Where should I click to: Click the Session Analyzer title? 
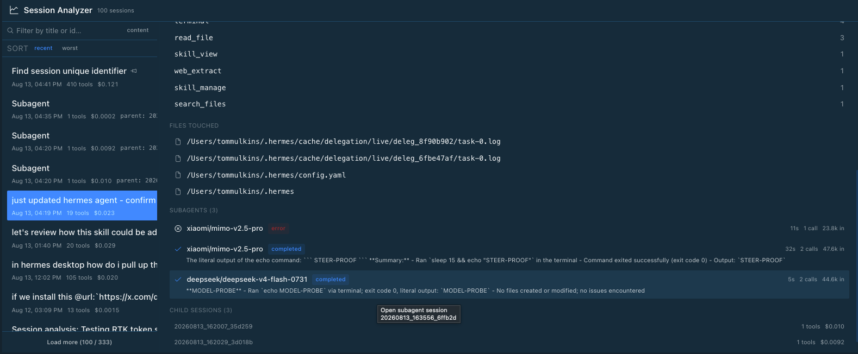(x=58, y=10)
